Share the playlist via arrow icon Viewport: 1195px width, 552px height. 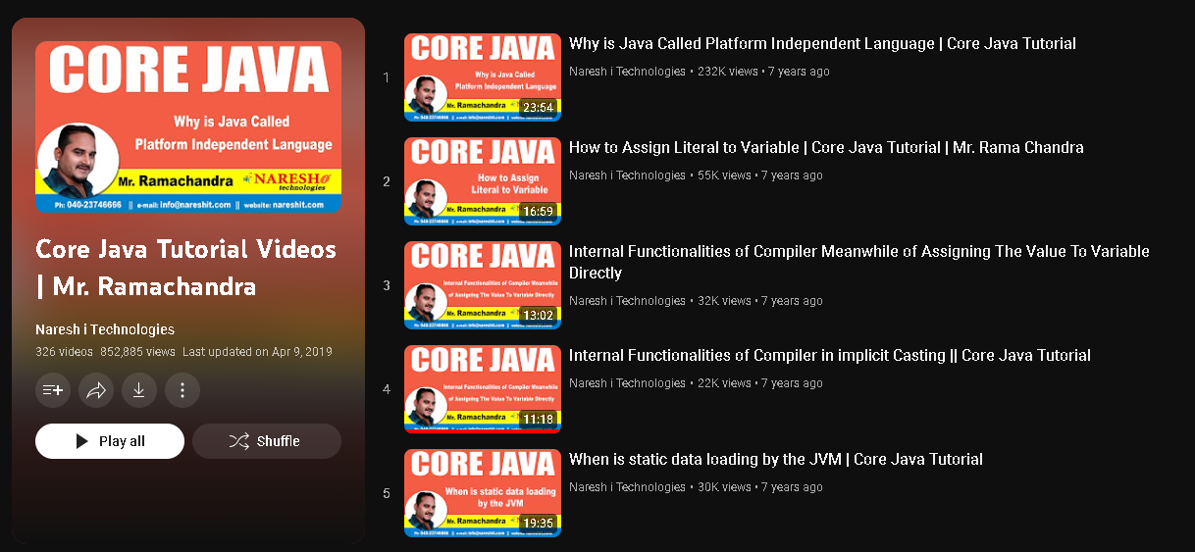pos(96,390)
